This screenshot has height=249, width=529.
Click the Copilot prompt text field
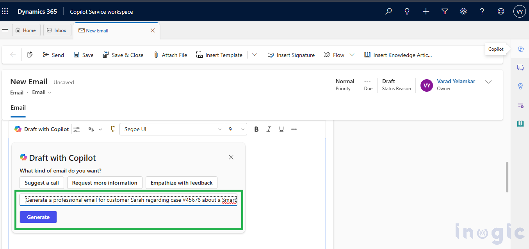tap(128, 200)
